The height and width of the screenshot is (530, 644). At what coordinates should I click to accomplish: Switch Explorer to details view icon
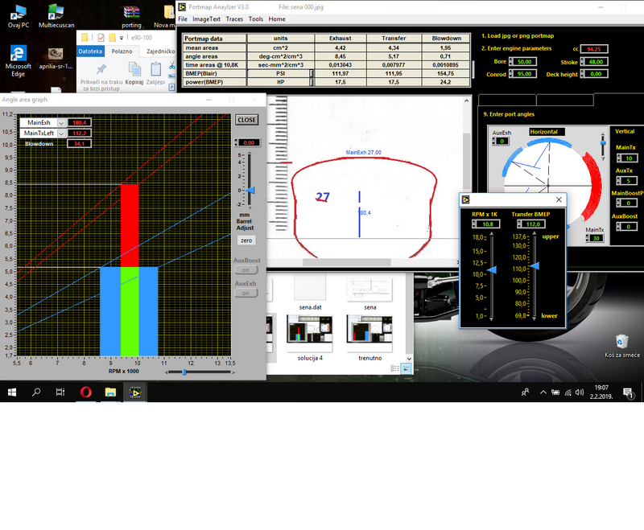point(394,368)
